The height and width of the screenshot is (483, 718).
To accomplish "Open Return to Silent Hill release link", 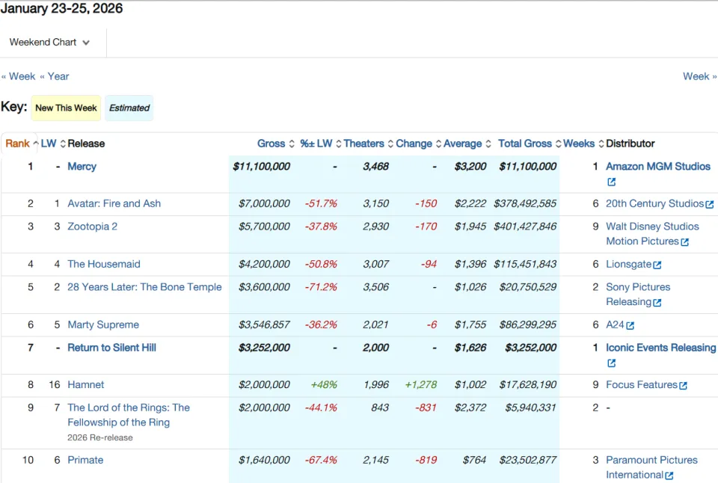I will [111, 348].
